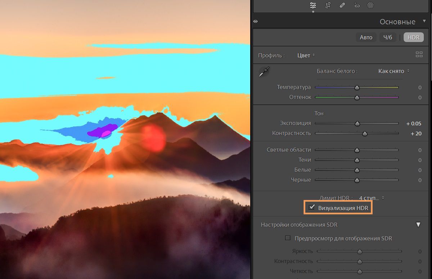
Task: Click the tone Контрастность slider handle
Action: coord(365,134)
